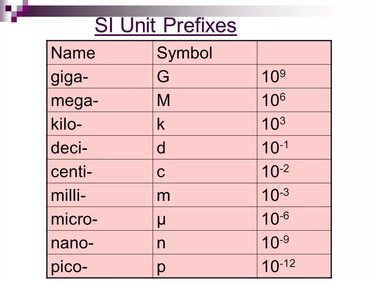Select the centi- prefix cell
Screen dimensions: 375x281
click(100, 171)
